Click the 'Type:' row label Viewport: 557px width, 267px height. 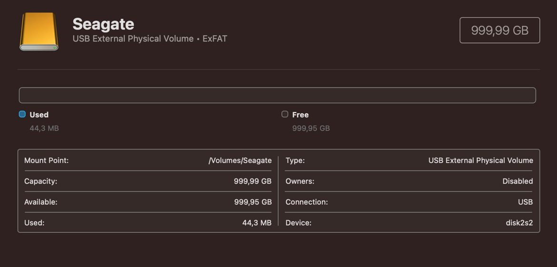pyautogui.click(x=295, y=160)
